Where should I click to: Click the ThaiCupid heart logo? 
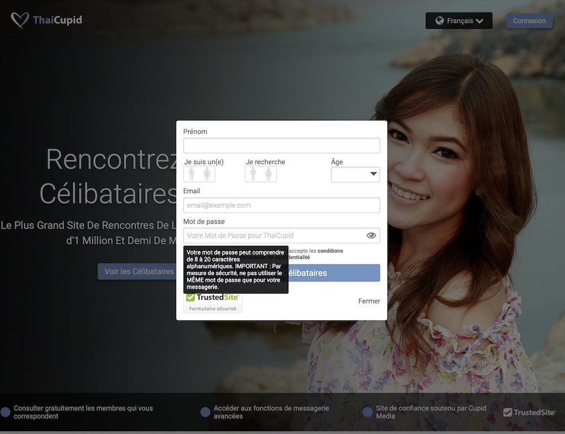click(x=20, y=20)
